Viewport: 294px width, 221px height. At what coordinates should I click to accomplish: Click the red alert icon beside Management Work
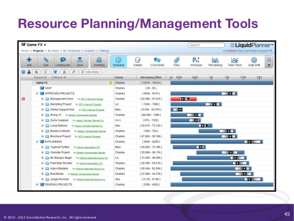(23, 99)
